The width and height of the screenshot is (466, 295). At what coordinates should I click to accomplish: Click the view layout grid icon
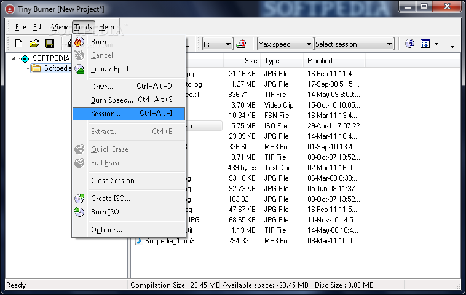[425, 44]
